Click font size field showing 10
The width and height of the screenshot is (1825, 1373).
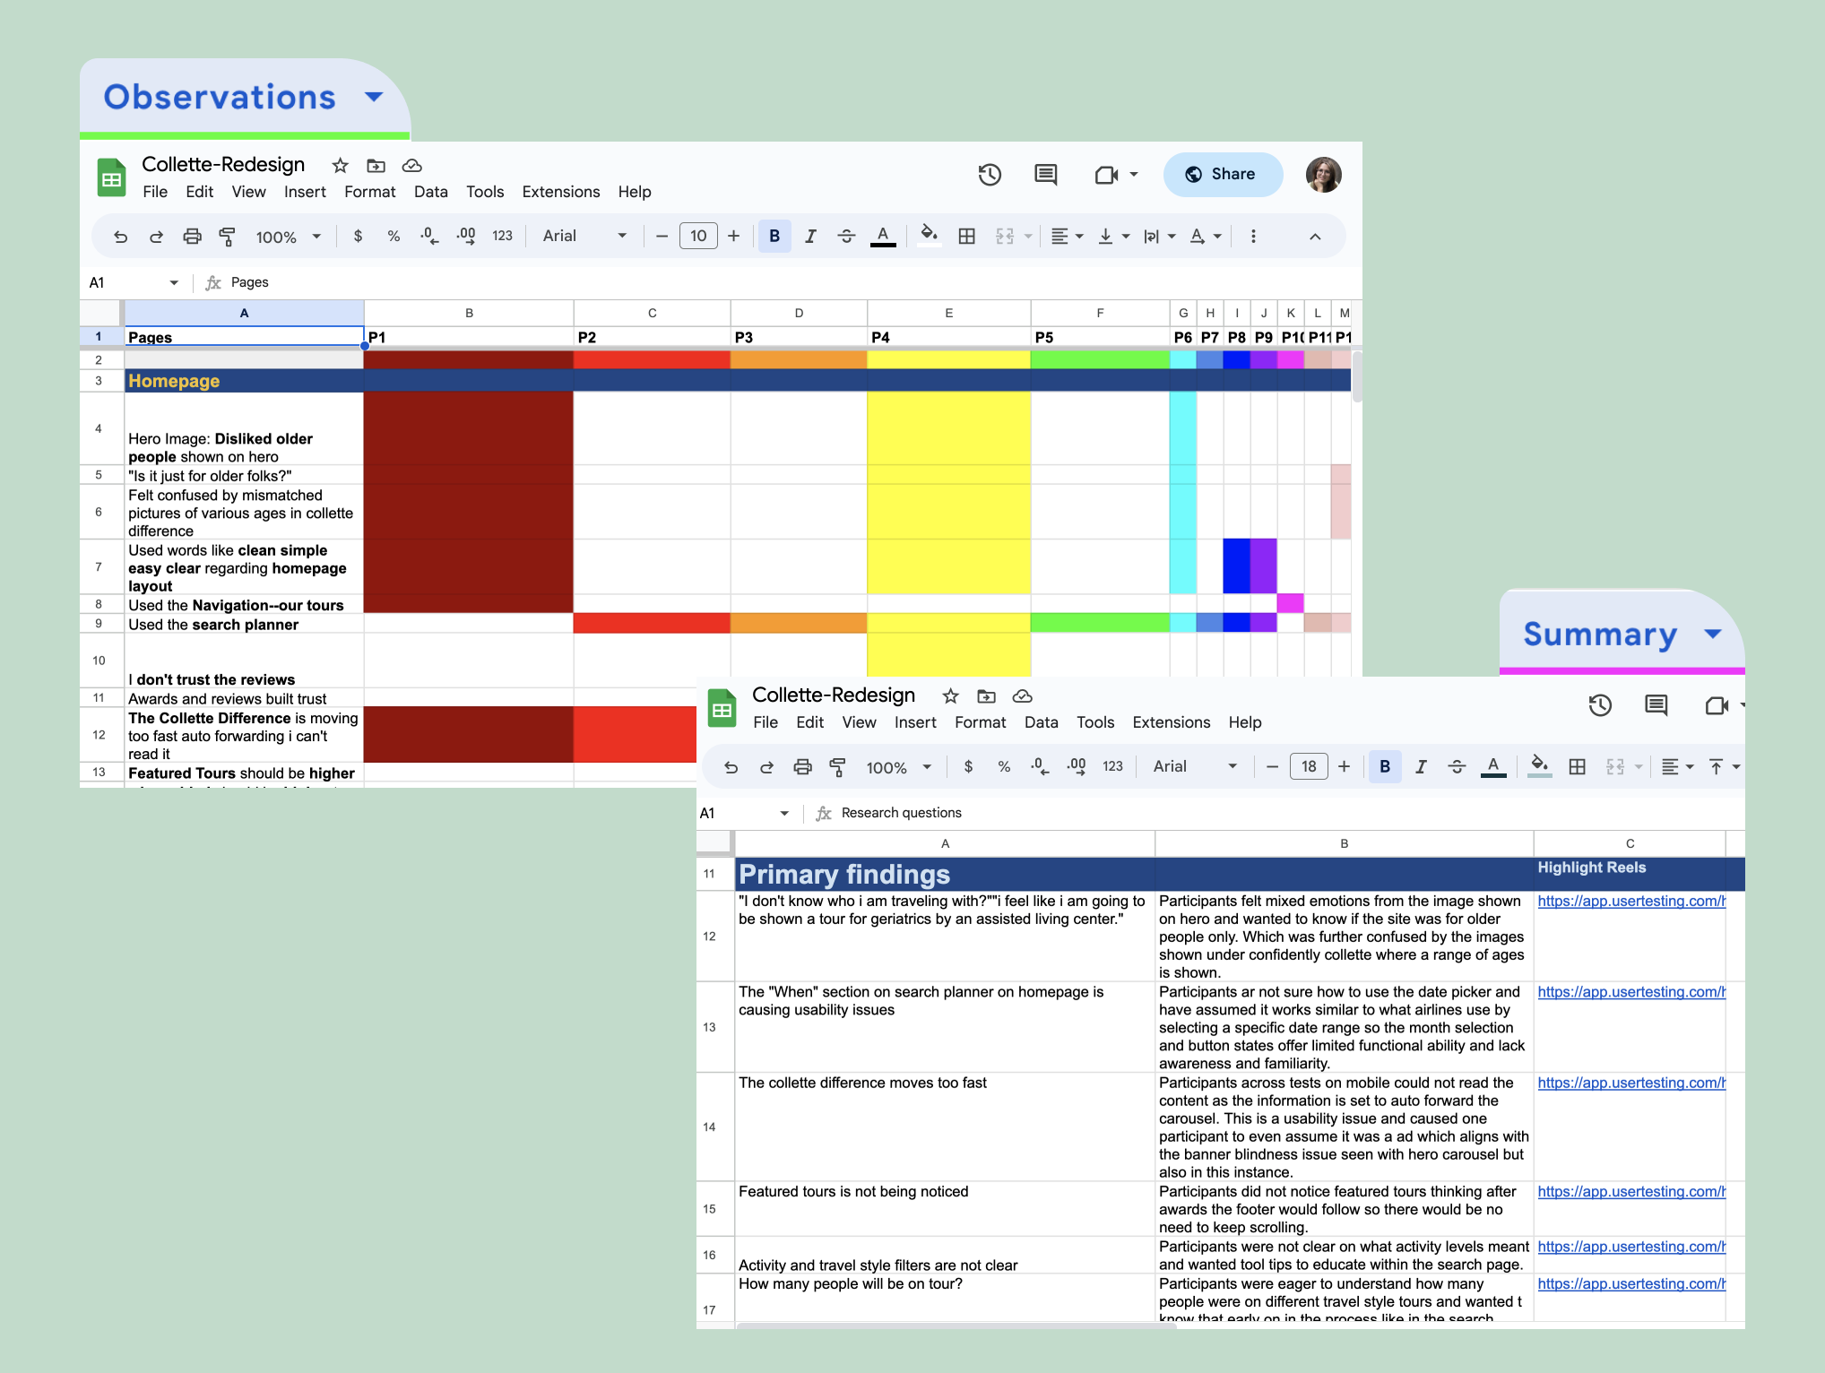(x=698, y=236)
